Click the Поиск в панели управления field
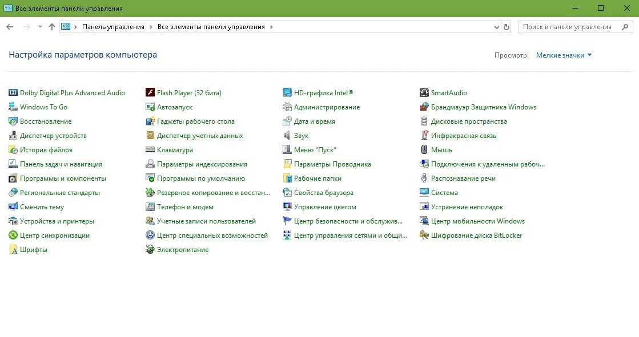Viewport: 639px width, 337px height. click(576, 27)
